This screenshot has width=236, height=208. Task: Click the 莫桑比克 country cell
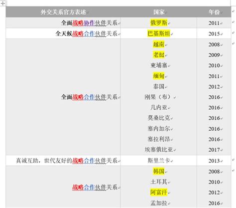point(159,118)
